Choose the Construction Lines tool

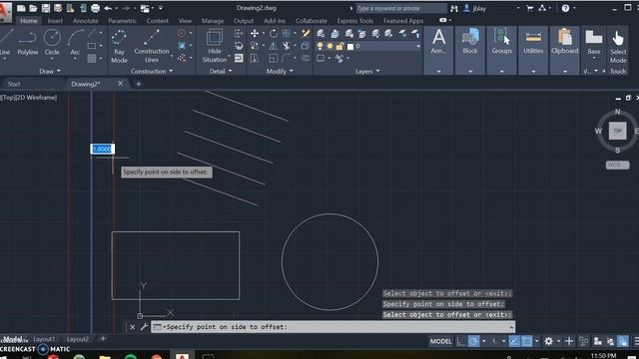coord(152,47)
